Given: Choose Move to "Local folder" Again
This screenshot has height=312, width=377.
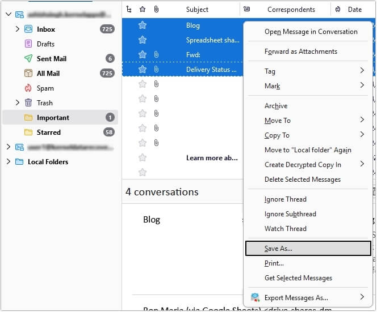Looking at the screenshot, I should tap(308, 150).
